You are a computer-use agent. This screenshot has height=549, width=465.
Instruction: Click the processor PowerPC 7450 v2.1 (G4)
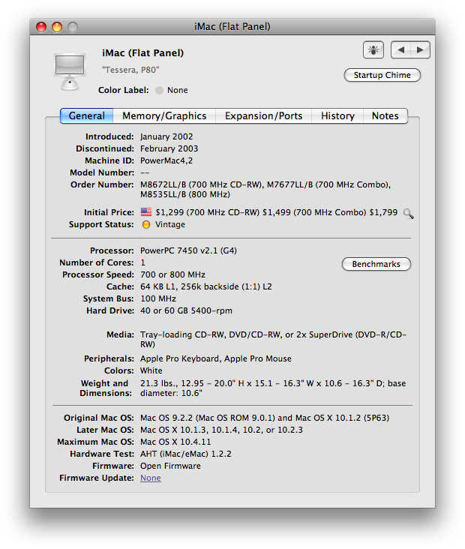(x=188, y=250)
